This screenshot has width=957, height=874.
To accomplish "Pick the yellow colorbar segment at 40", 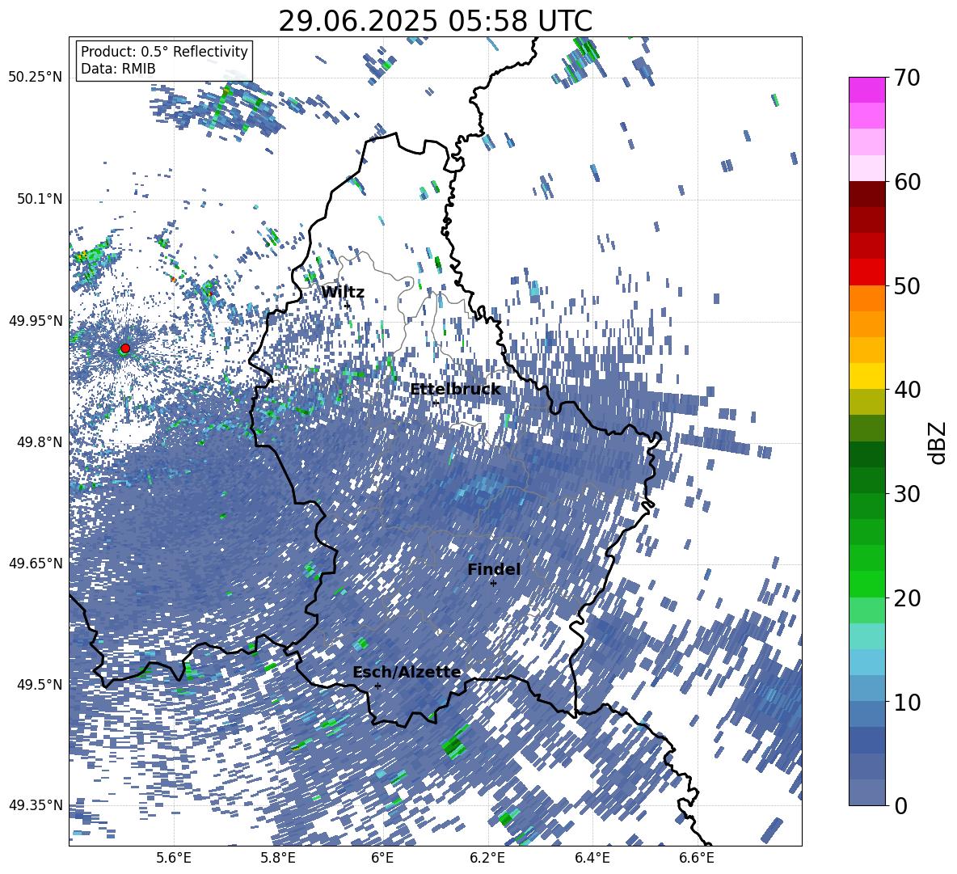I will pyautogui.click(x=866, y=376).
